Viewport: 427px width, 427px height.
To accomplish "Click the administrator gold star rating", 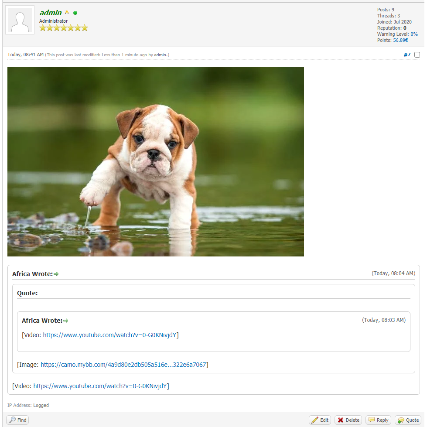I will point(64,28).
